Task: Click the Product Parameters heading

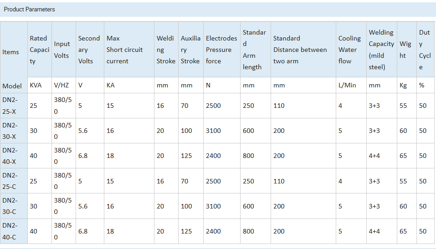Action: point(29,10)
